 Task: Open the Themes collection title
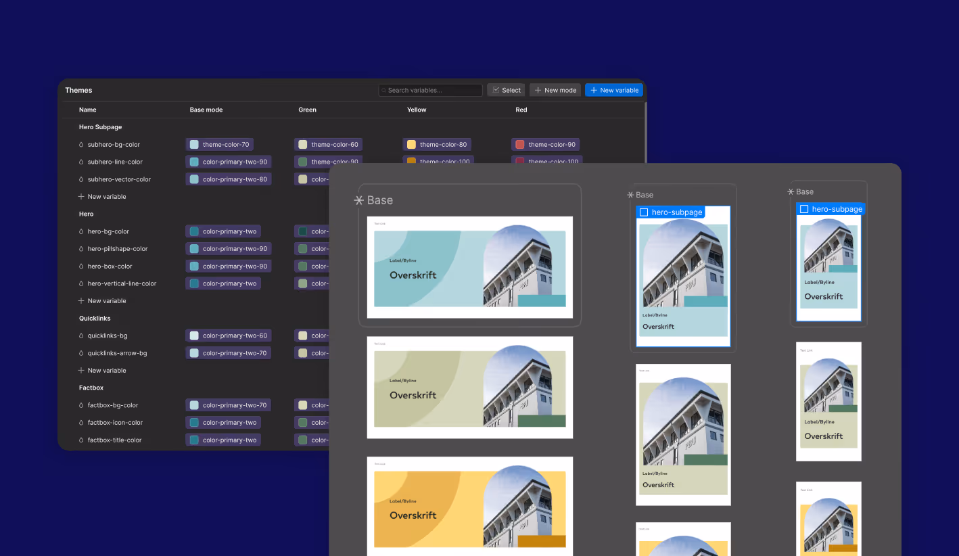coord(78,90)
